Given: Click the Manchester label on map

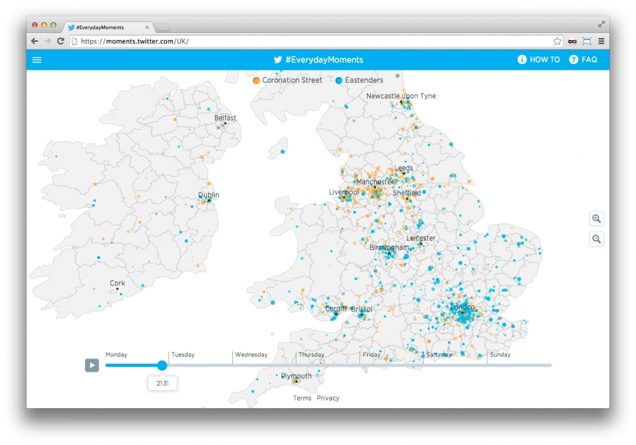Looking at the screenshot, I should click(x=375, y=182).
